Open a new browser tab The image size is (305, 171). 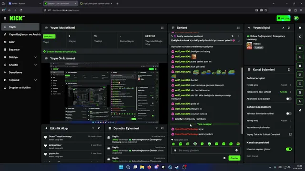coord(117,3)
